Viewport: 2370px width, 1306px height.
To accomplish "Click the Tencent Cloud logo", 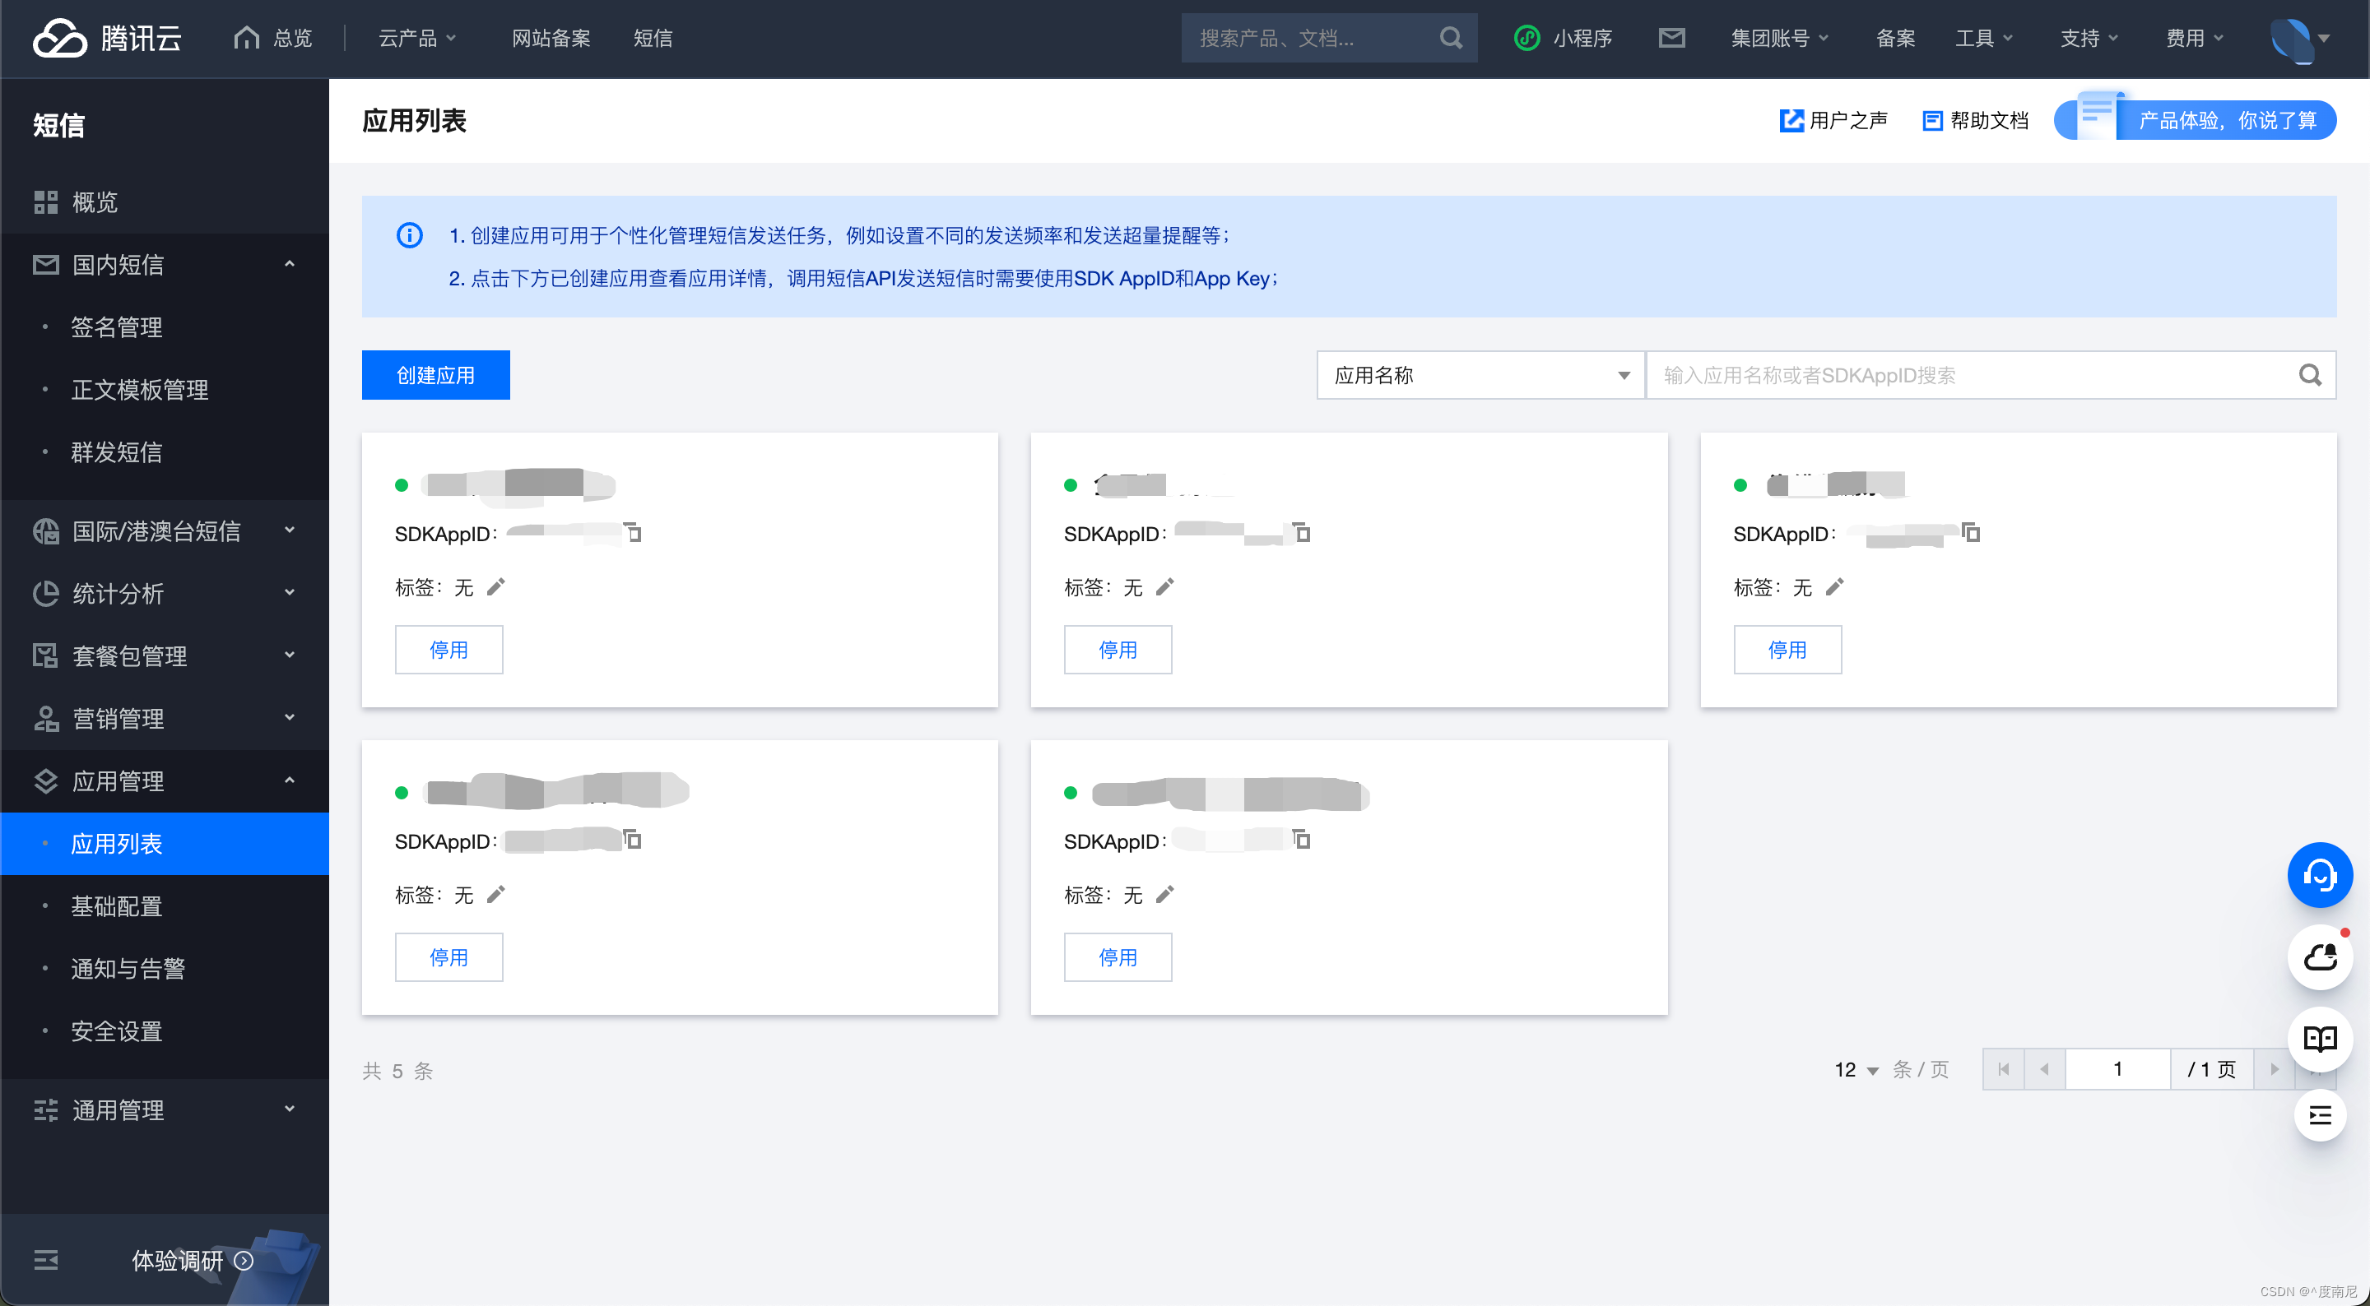I will (107, 38).
